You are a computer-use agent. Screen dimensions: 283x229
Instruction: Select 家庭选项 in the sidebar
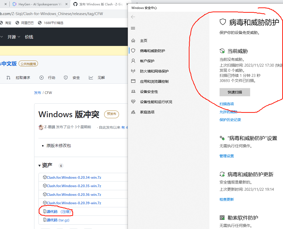point(147,112)
